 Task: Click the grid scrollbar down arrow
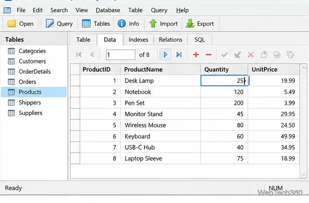(304, 174)
